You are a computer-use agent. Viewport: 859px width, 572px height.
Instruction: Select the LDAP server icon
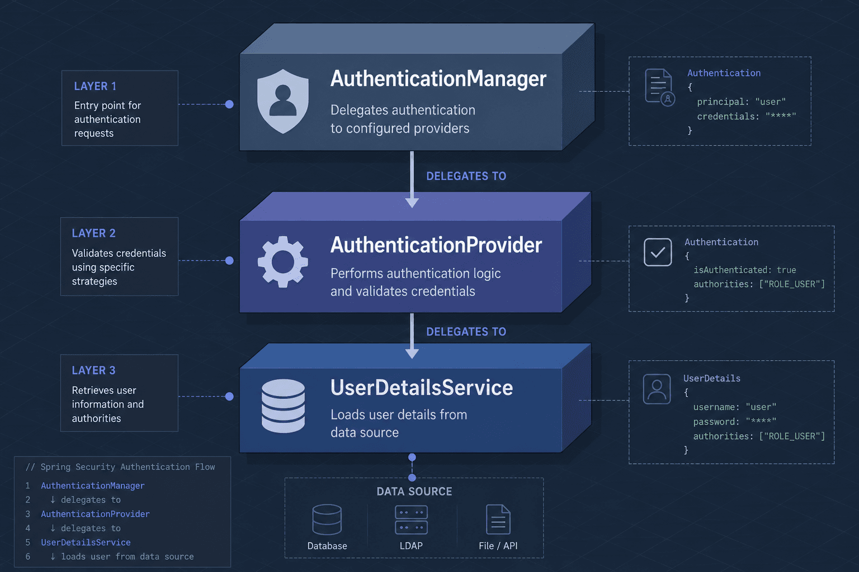(x=411, y=519)
